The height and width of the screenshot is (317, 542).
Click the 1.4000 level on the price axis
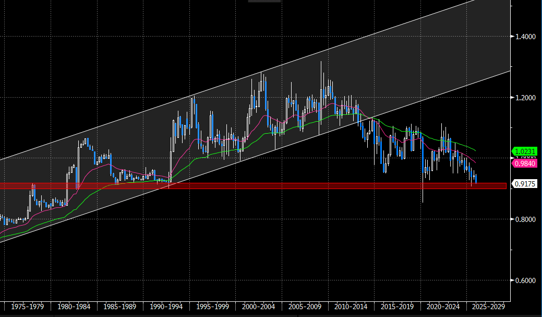(524, 37)
